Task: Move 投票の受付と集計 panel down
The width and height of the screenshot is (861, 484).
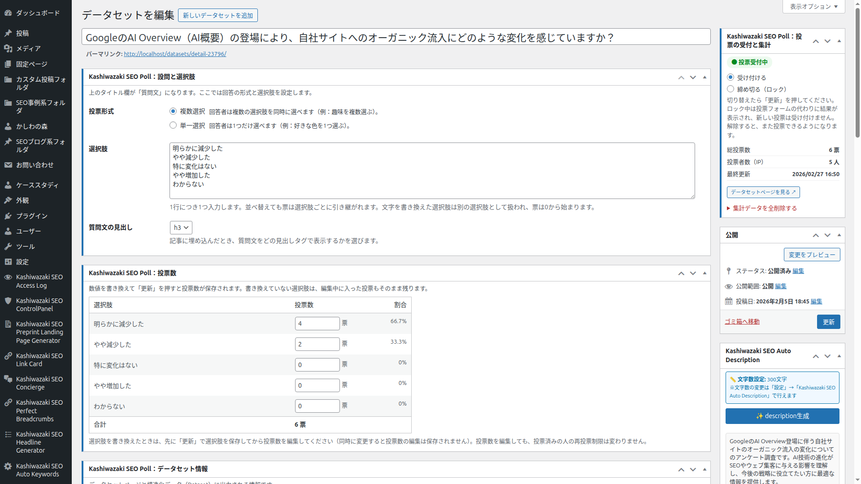Action: coord(827,41)
